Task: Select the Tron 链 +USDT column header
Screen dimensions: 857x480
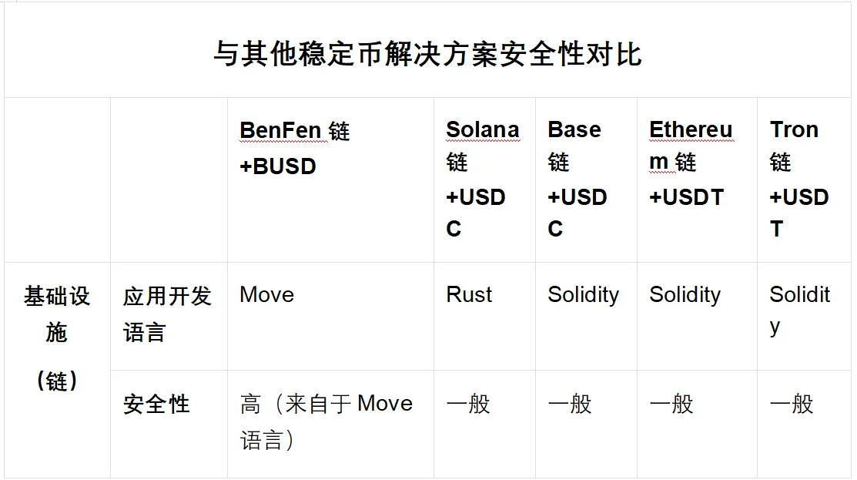Action: [x=798, y=179]
